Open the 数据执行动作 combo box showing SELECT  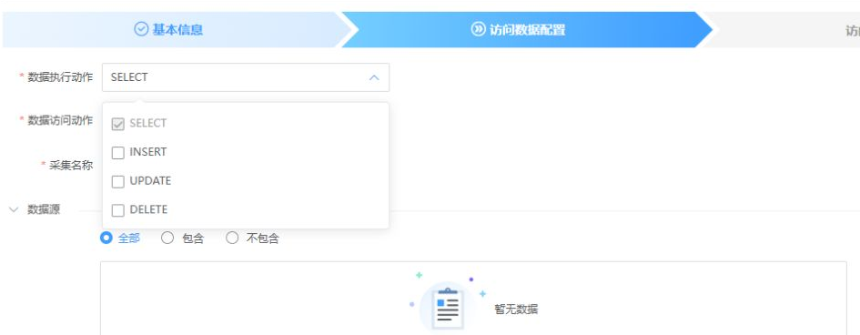coord(246,77)
